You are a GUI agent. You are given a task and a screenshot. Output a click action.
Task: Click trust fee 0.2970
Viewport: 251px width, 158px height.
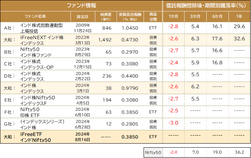[x=130, y=52]
